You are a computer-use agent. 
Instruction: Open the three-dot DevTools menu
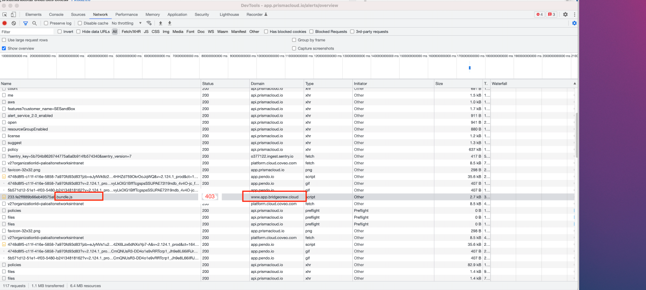click(x=574, y=15)
